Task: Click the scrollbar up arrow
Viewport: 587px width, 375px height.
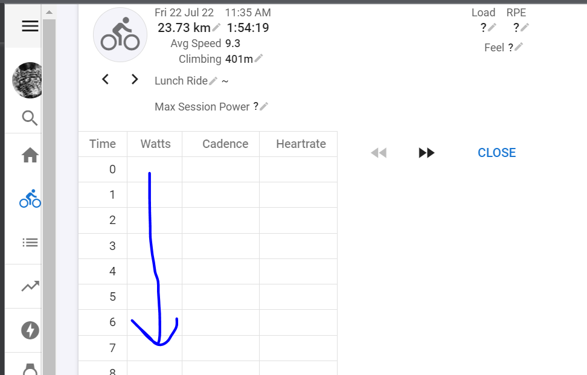Action: (x=49, y=12)
